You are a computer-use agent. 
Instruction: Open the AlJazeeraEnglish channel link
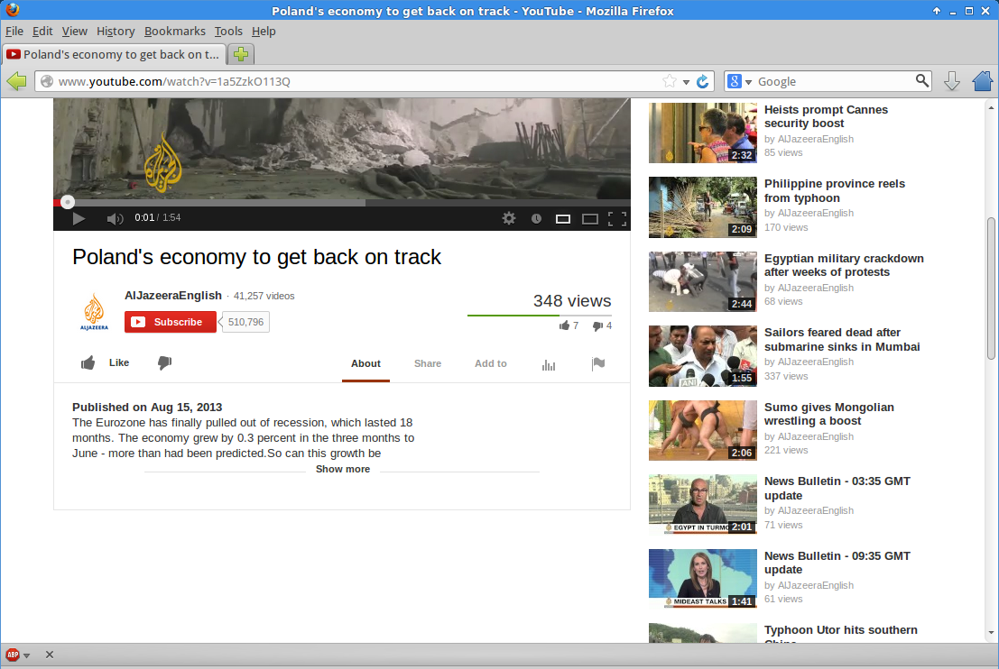[x=173, y=296]
